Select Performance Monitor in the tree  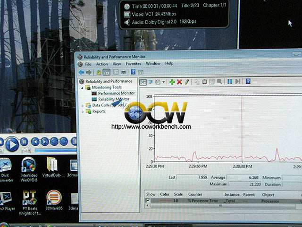point(116,93)
